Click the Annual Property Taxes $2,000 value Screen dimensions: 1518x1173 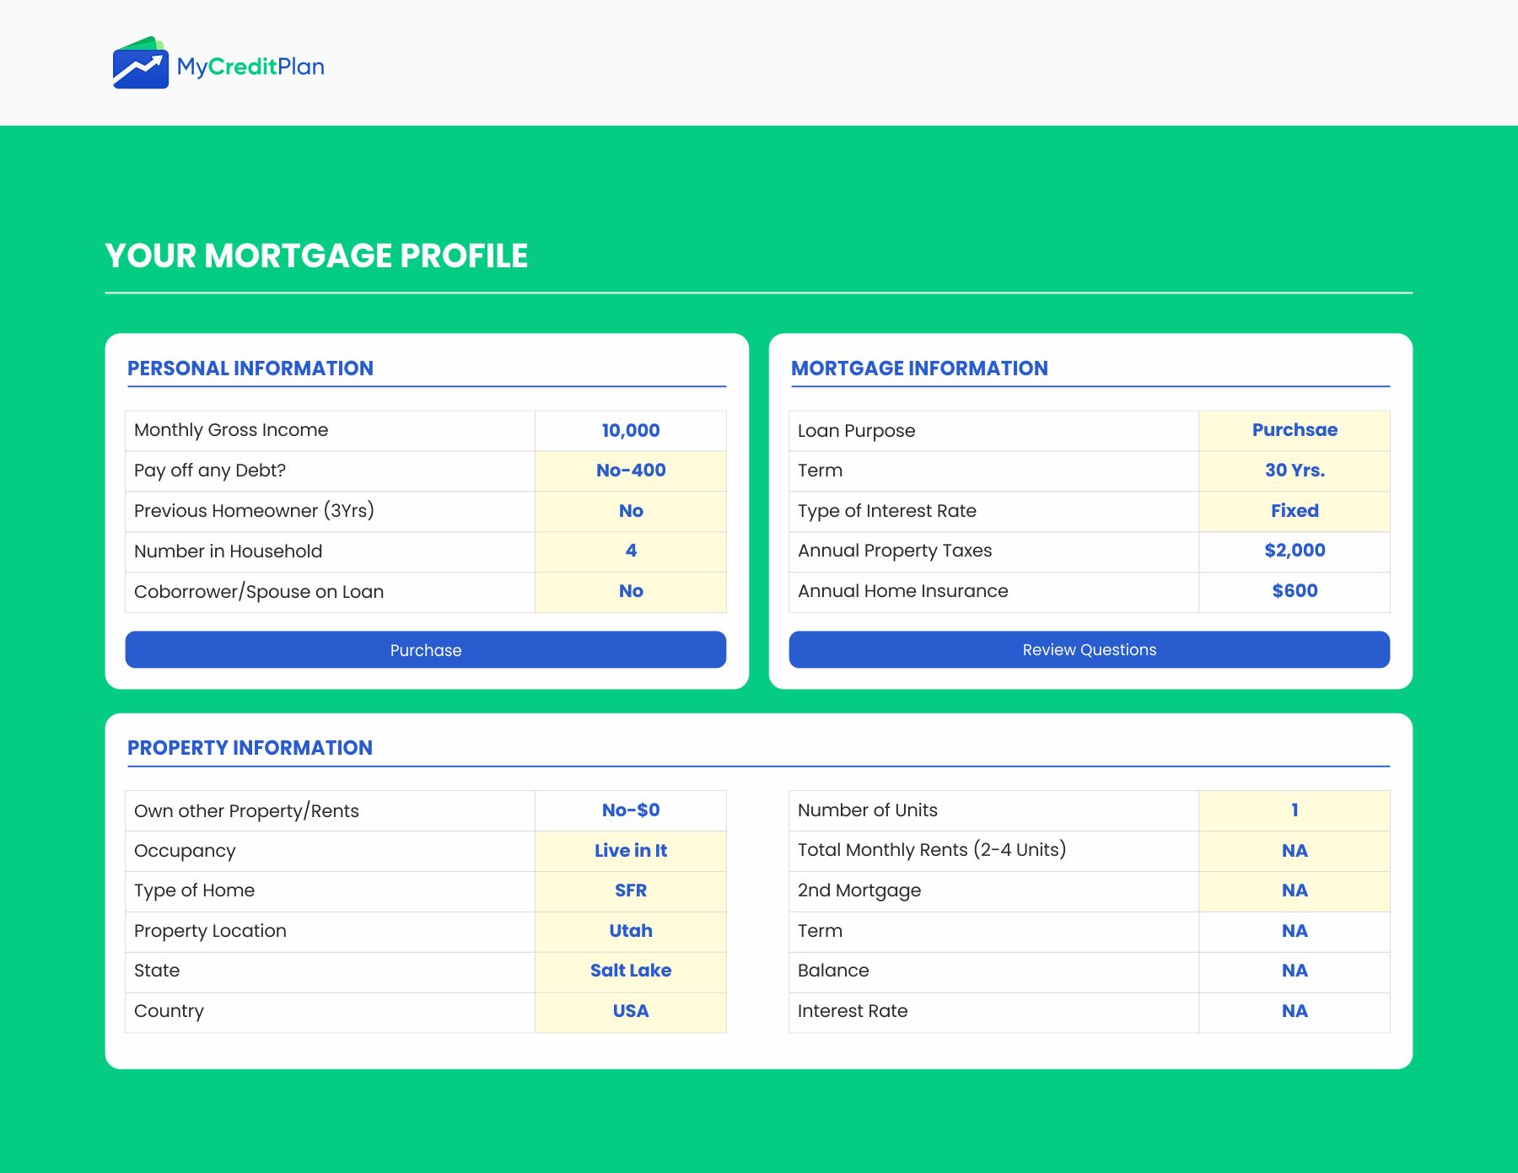tap(1294, 552)
